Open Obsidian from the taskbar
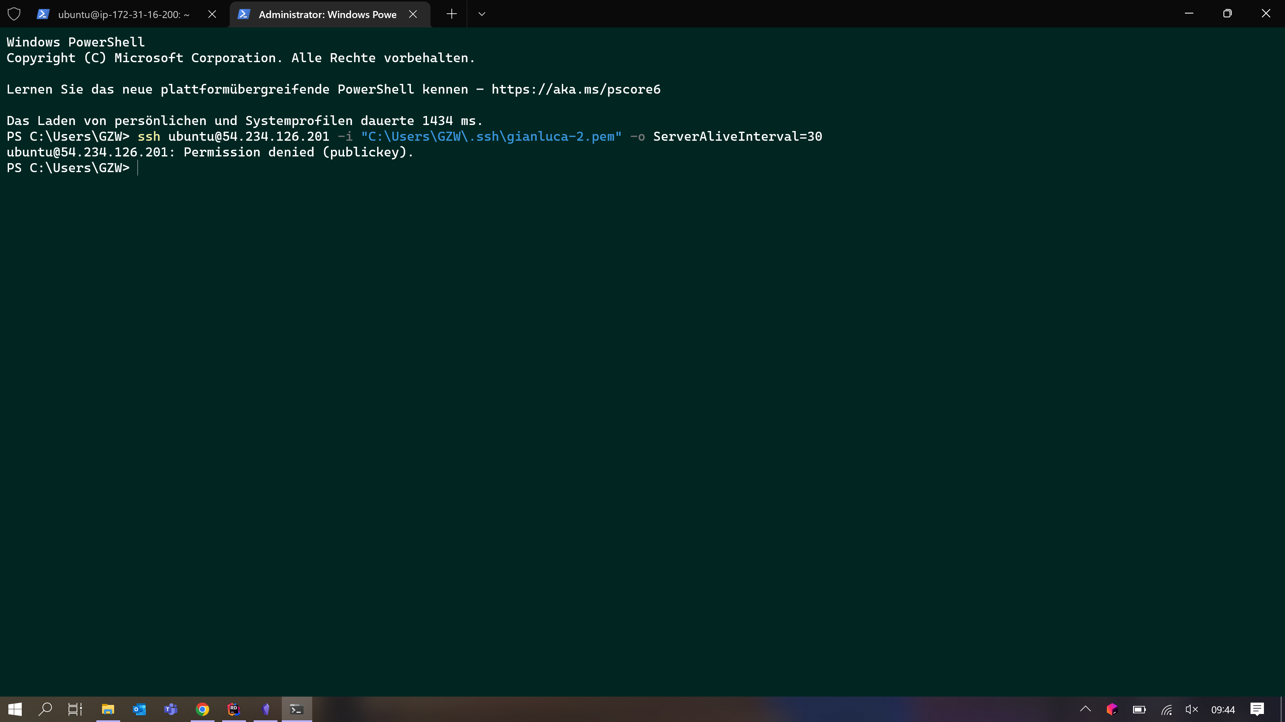Image resolution: width=1285 pixels, height=722 pixels. pyautogui.click(x=265, y=709)
